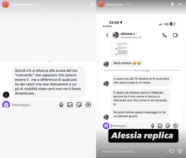Image resolution: width=186 pixels, height=158 pixels.
Task: Open the plus more-options button in left chat
Action: point(88,105)
